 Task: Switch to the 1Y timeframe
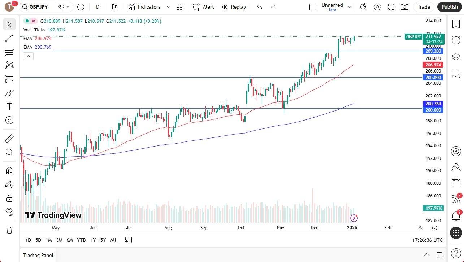pos(93,240)
